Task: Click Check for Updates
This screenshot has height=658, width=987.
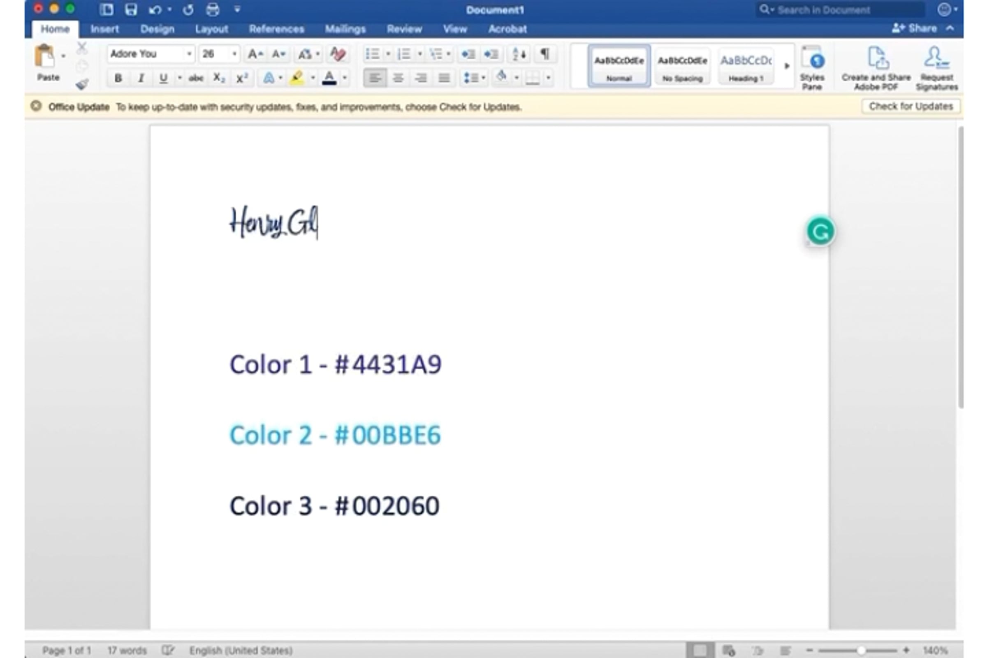Action: tap(911, 106)
